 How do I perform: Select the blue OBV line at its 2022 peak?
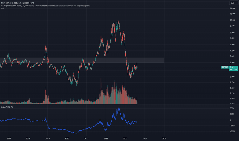coord(118,108)
